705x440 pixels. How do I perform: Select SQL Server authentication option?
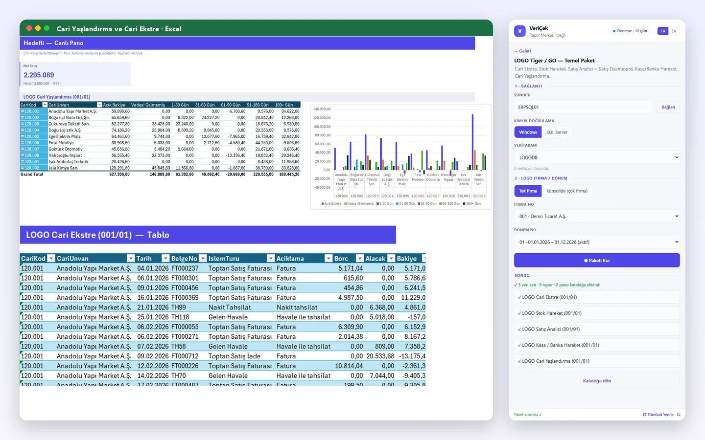(x=557, y=132)
